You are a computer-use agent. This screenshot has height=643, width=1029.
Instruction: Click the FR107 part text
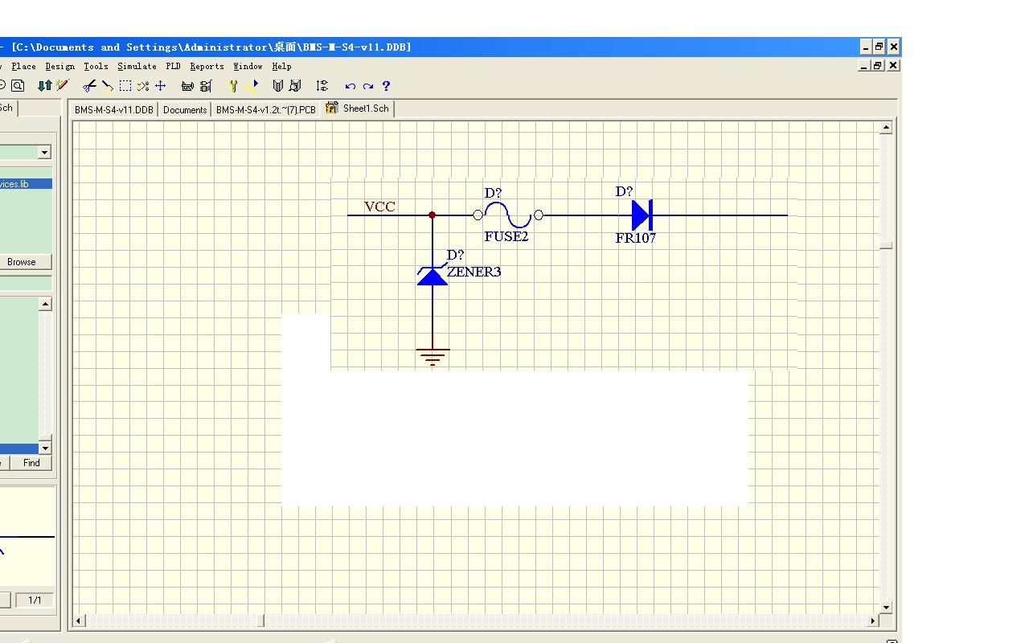click(x=636, y=238)
